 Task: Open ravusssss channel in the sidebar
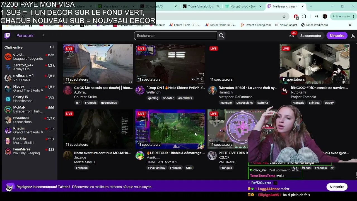click(x=29, y=120)
